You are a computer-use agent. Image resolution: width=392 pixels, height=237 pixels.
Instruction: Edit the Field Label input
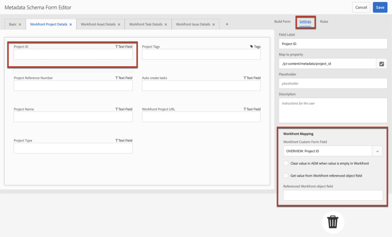click(333, 44)
